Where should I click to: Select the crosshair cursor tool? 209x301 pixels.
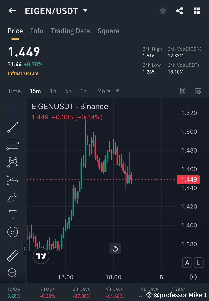pos(13,110)
